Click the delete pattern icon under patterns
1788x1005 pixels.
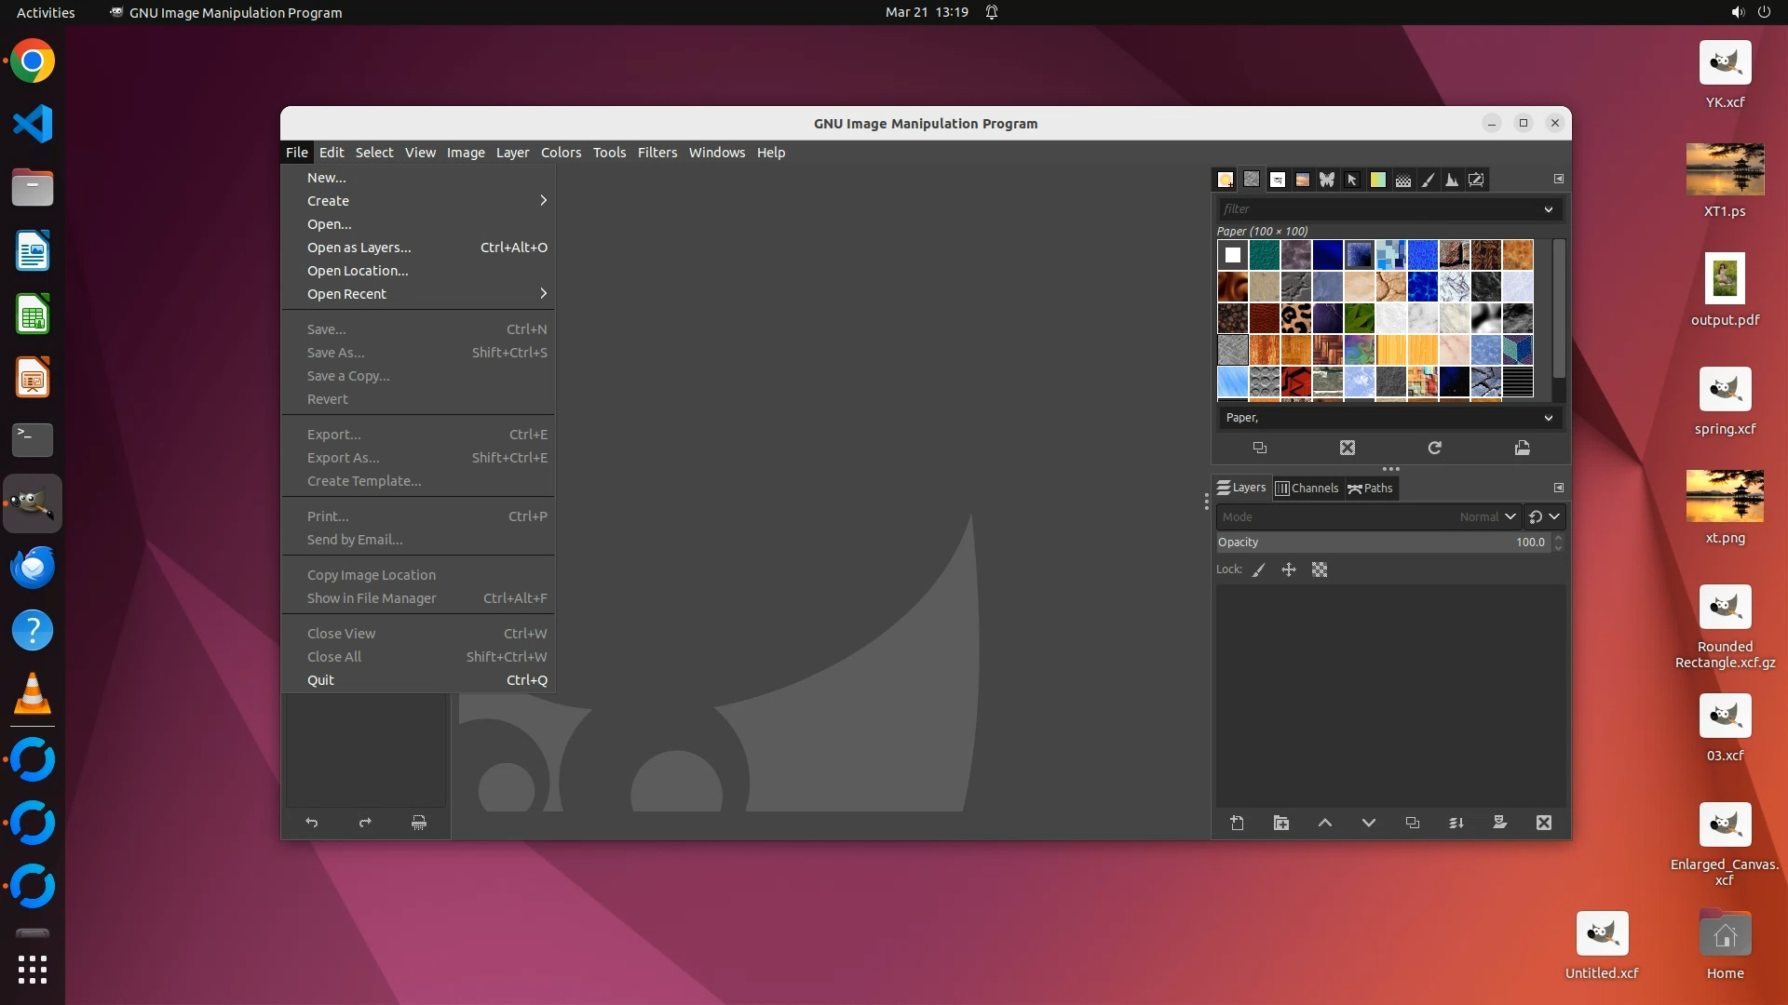click(x=1348, y=448)
